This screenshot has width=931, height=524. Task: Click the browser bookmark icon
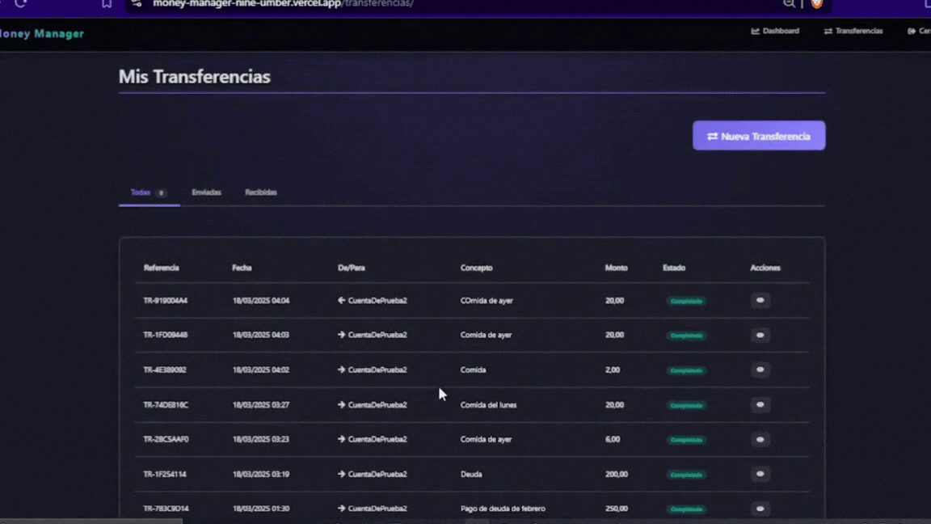pyautogui.click(x=107, y=4)
